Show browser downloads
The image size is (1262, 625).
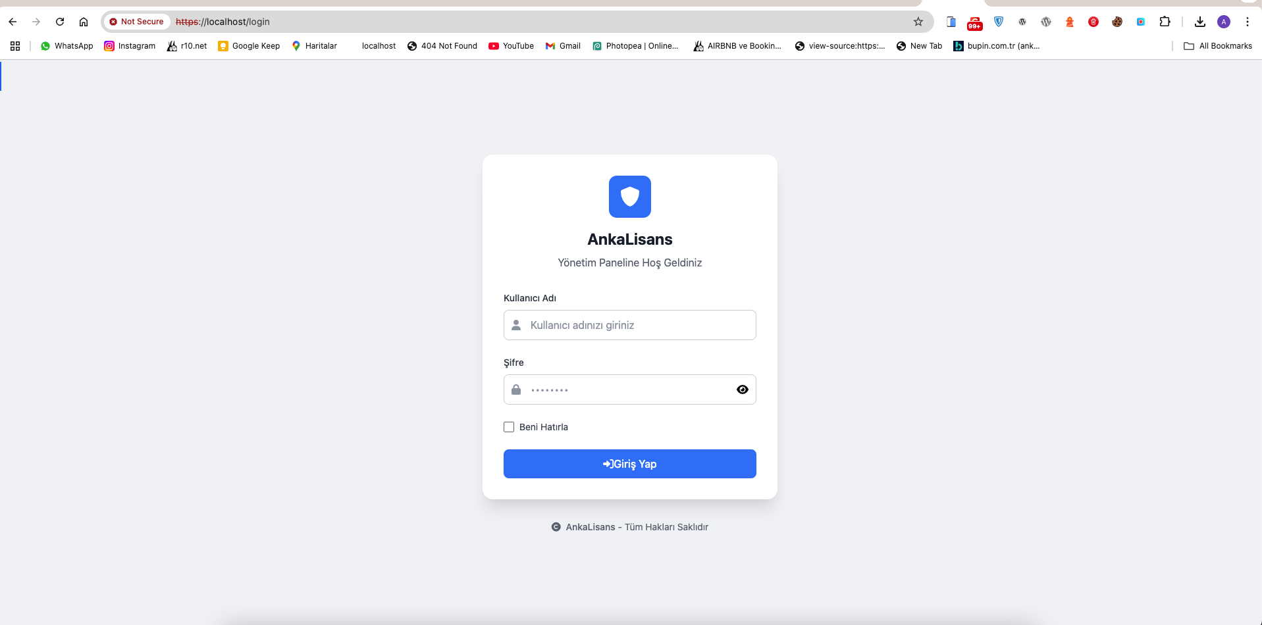pos(1199,22)
